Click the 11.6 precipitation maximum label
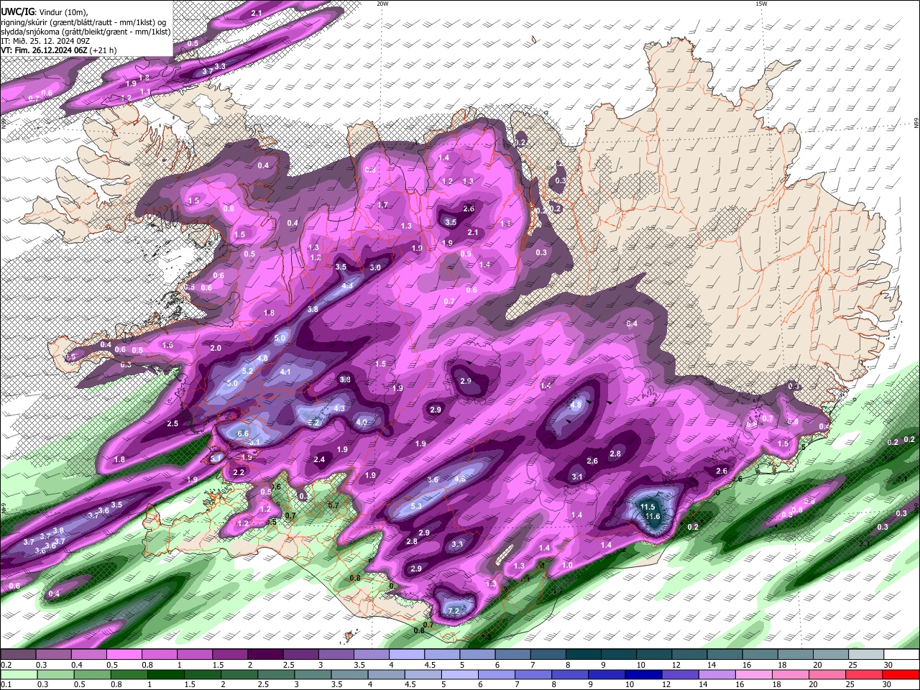 [x=652, y=516]
